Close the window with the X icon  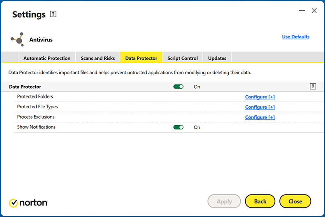(314, 11)
